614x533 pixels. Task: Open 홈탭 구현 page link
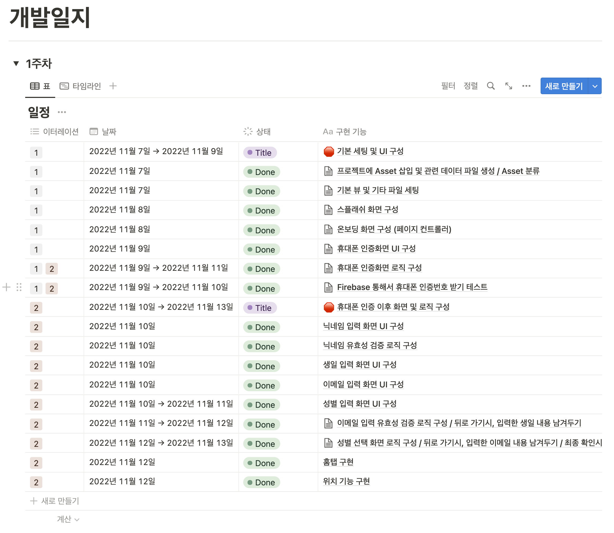tap(338, 462)
